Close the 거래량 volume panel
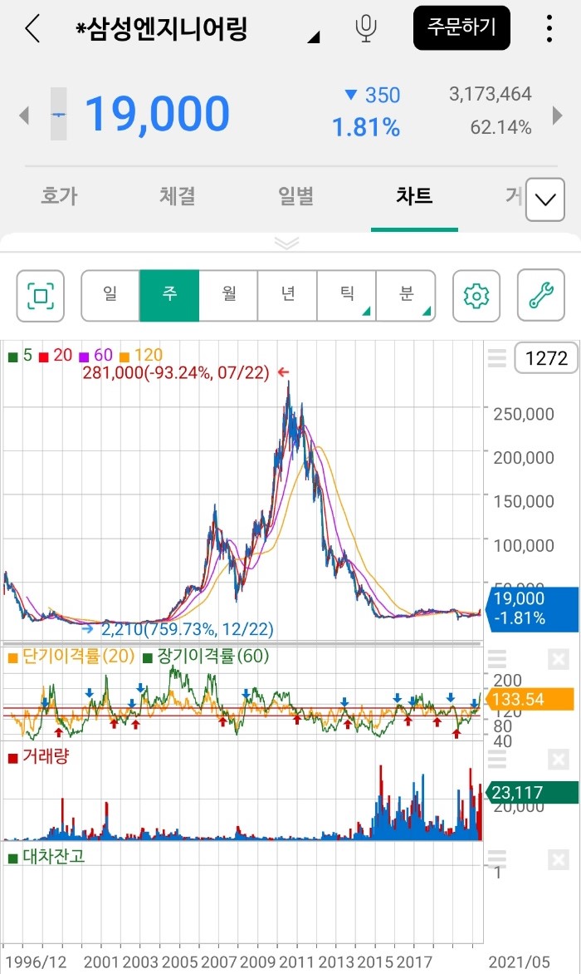581x974 pixels. [x=558, y=759]
